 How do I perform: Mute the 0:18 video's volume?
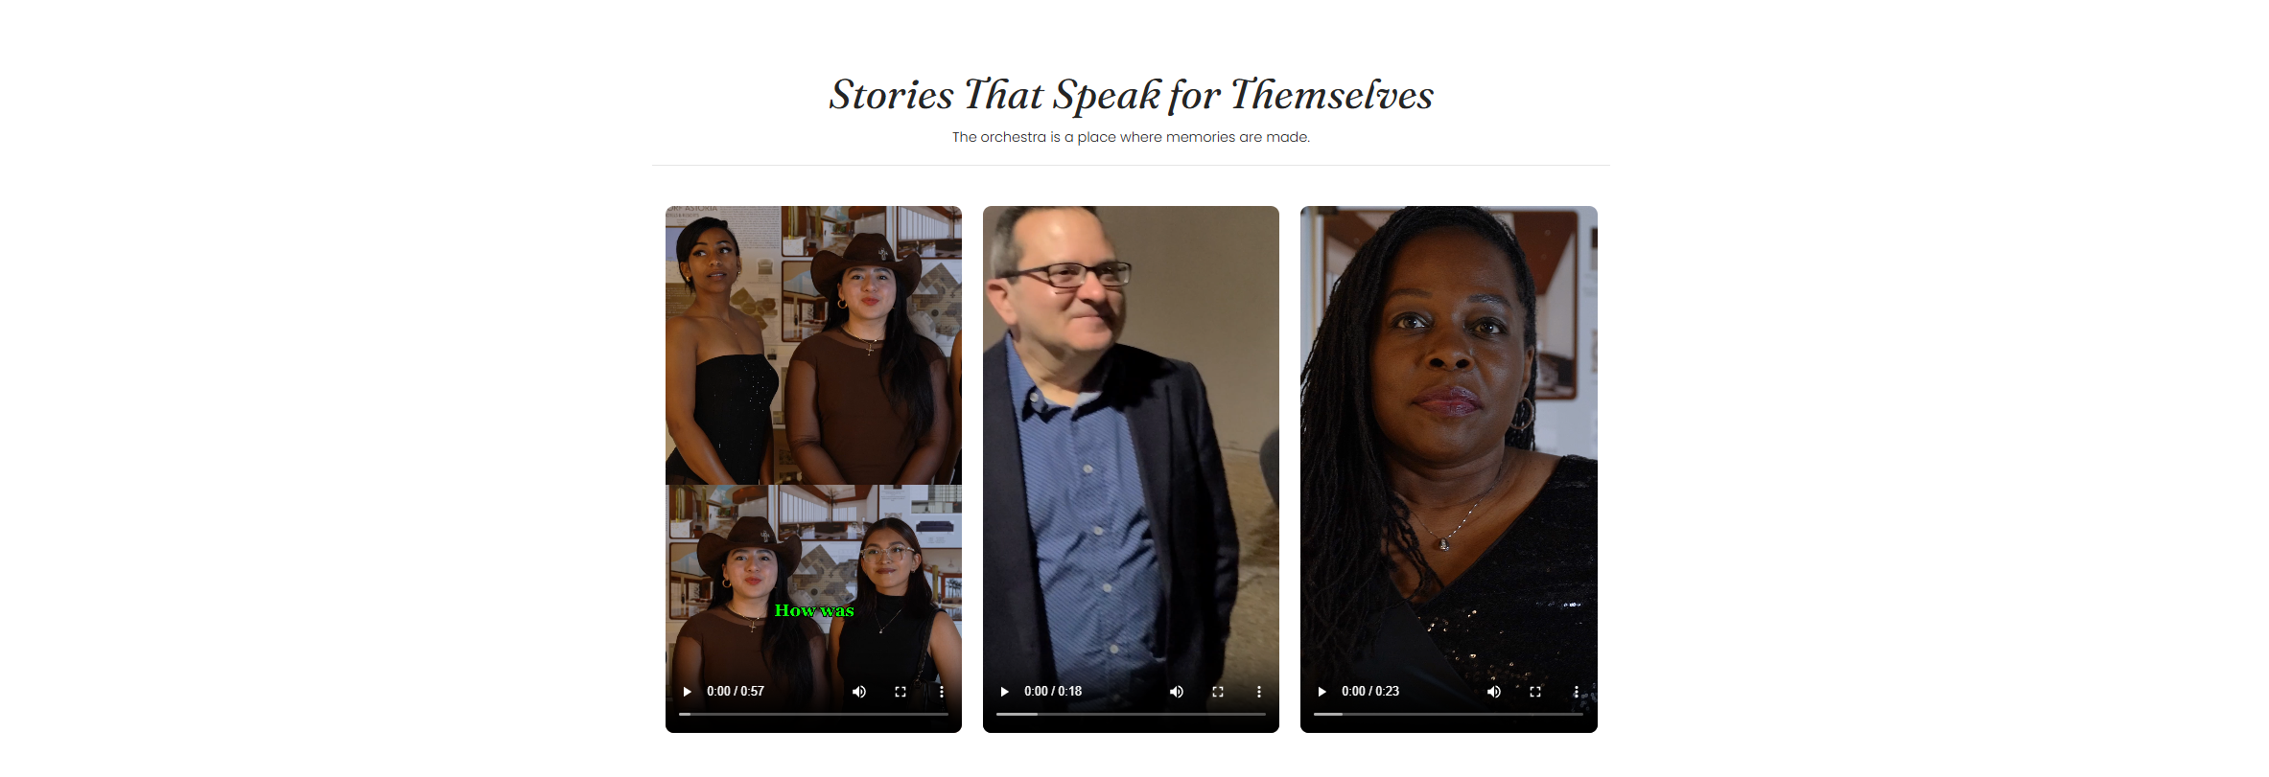coord(1177,692)
